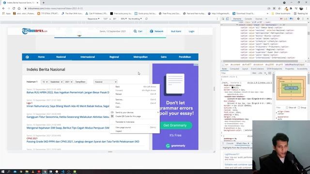Screen dimensions: 310x174
Task: Switch to the Event Listeners tab
Action: pyautogui.click(x=257, y=69)
